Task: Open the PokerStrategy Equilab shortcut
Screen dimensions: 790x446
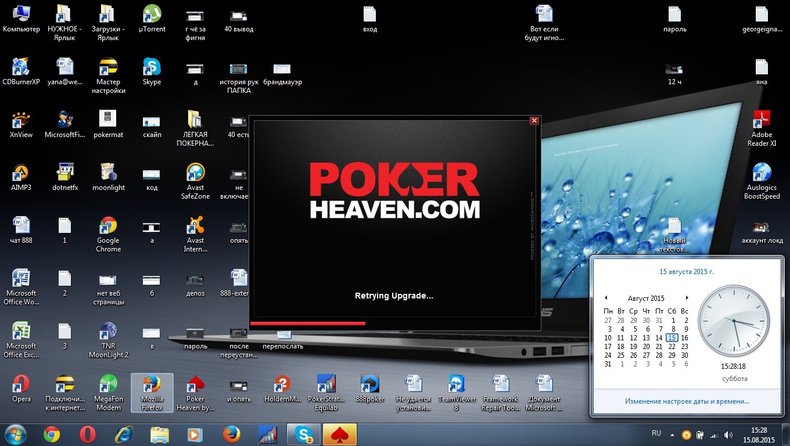Action: [326, 393]
